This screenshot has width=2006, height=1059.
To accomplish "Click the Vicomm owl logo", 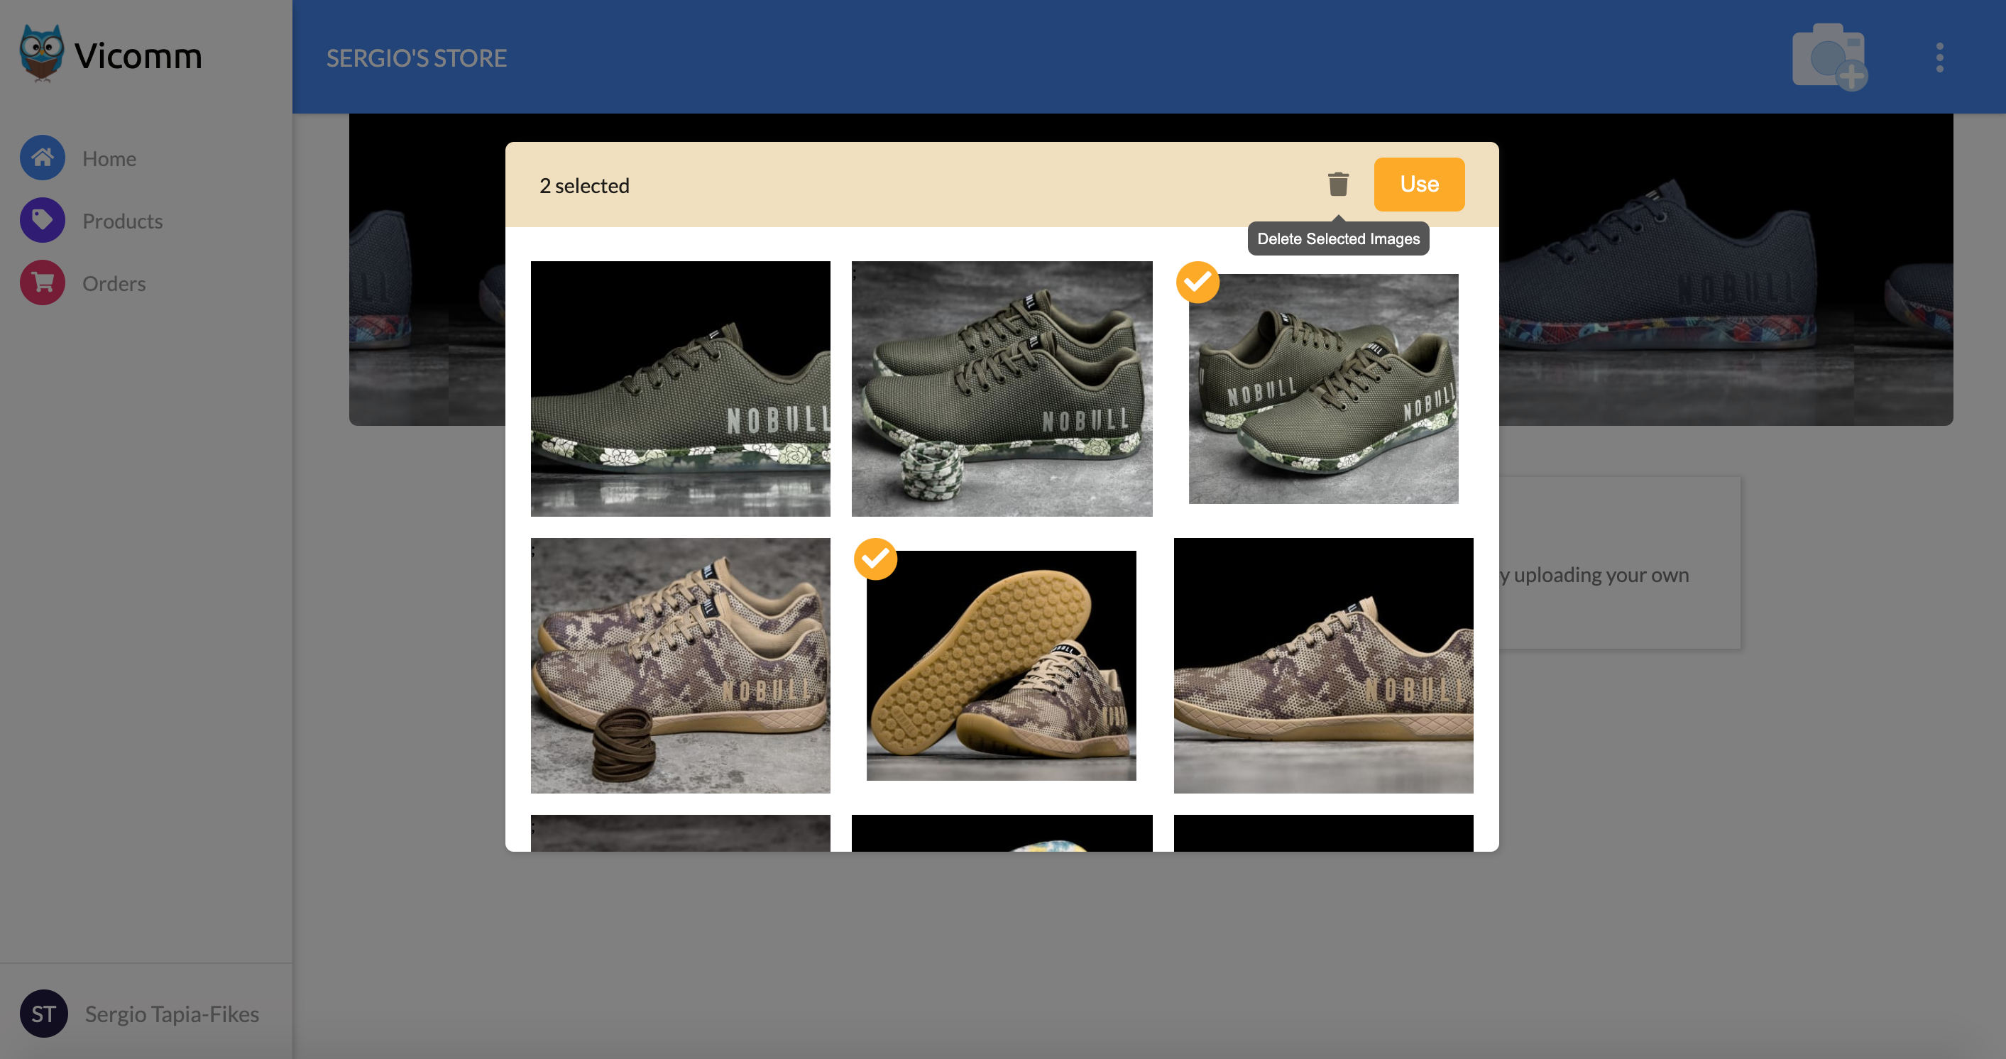I will [x=42, y=53].
